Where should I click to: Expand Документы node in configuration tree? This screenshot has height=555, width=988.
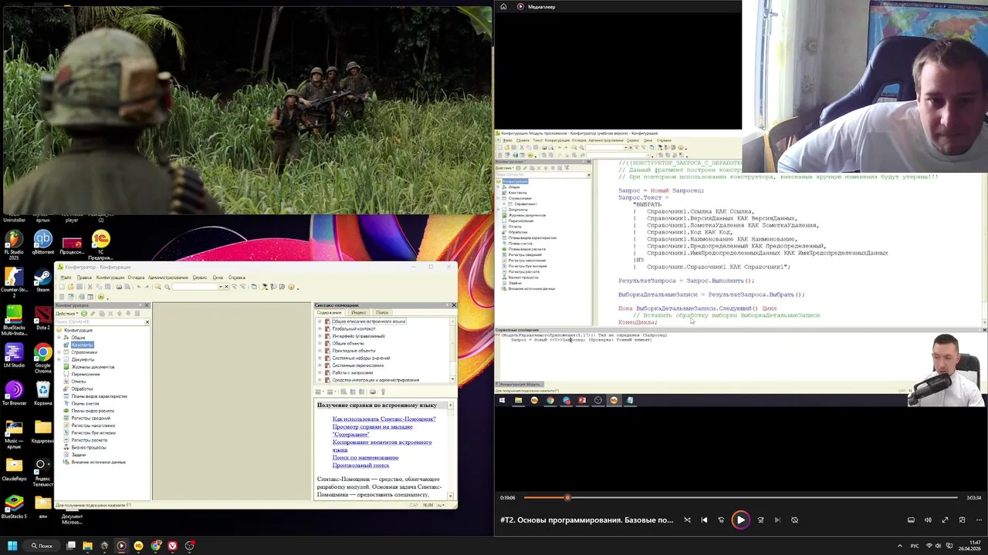tap(59, 359)
